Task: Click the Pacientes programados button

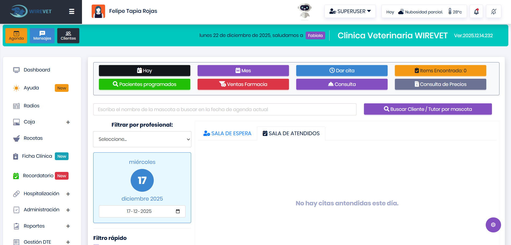Action: [144, 84]
